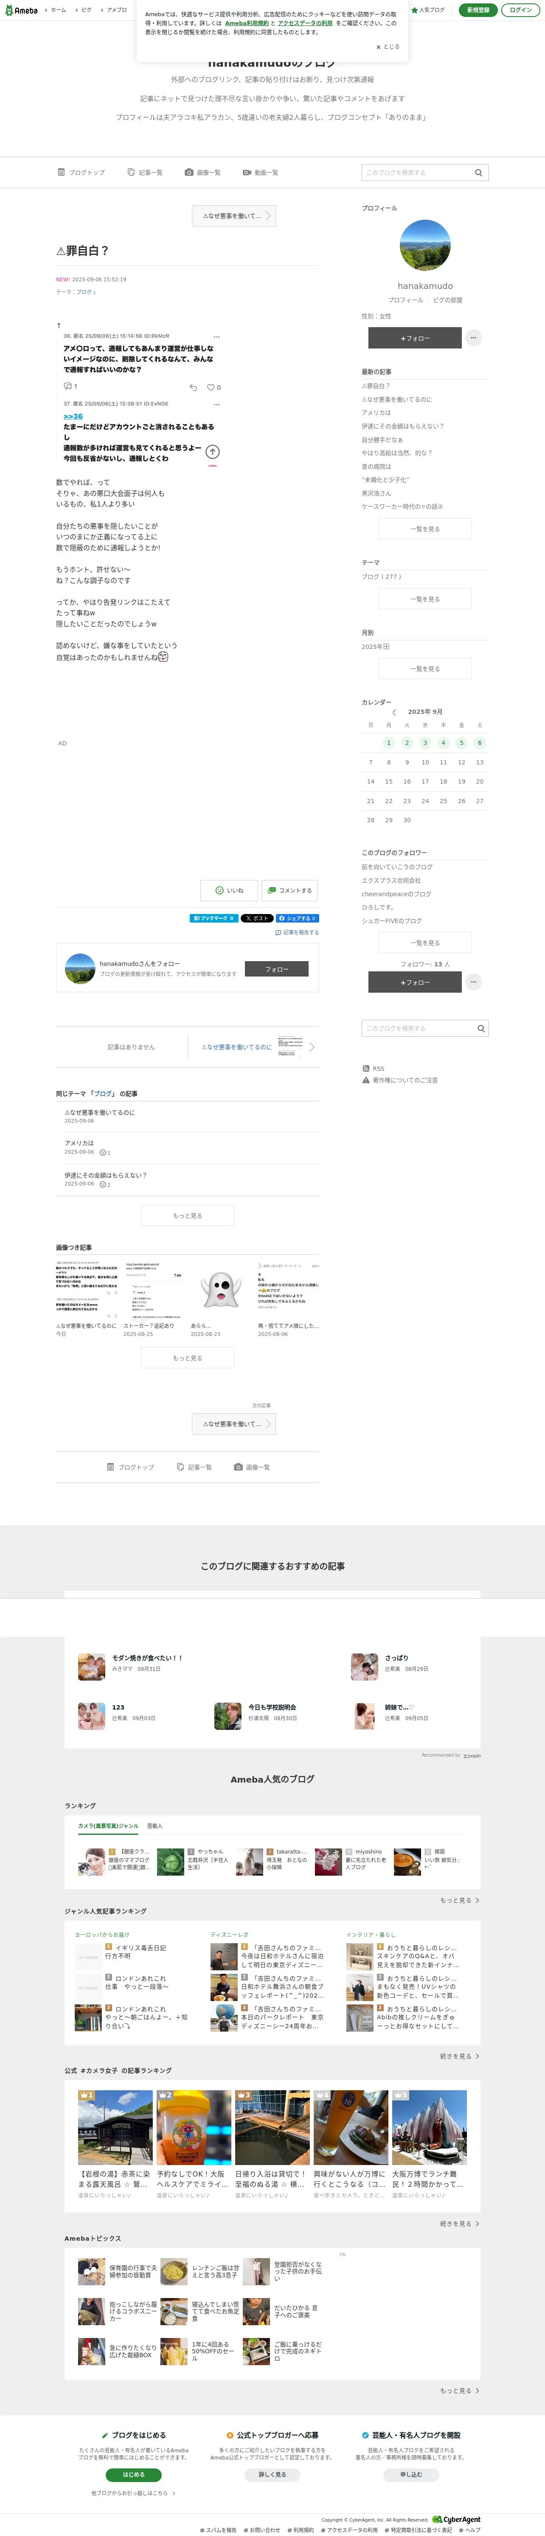545x2536 pixels.
Task: Open the RSS feed icon link
Action: (374, 1068)
